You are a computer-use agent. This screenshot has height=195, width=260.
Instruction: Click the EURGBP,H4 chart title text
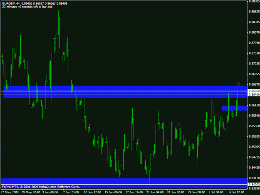(x=11, y=3)
